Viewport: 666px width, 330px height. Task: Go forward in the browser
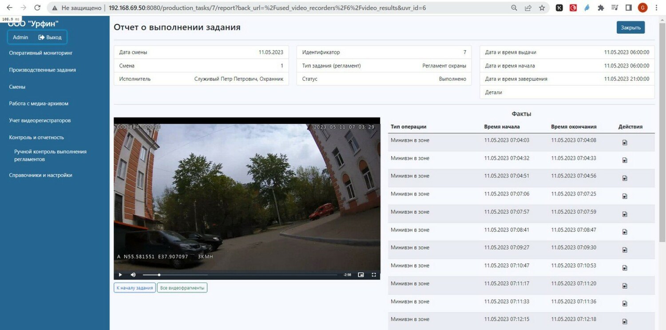pos(23,8)
